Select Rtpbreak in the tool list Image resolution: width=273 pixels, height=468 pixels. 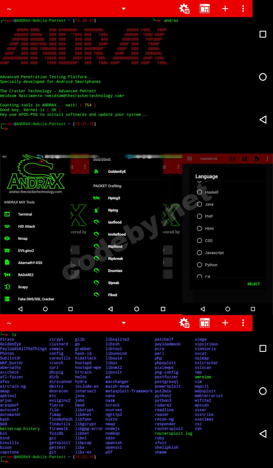115,259
